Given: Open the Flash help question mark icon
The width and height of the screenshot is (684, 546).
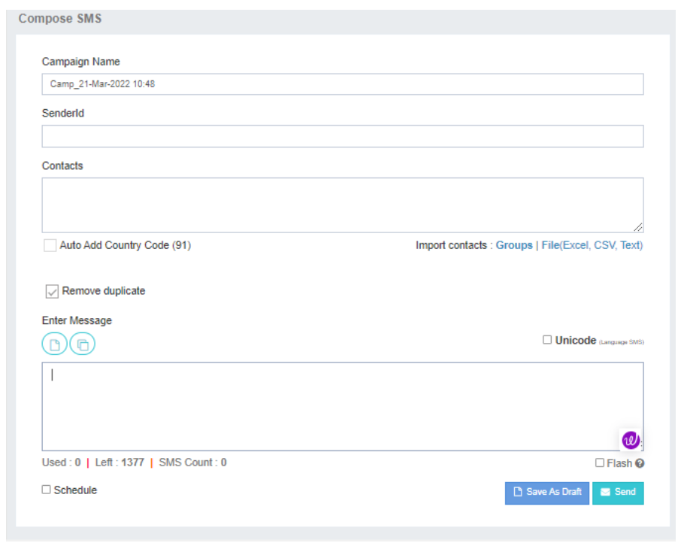Looking at the screenshot, I should click(638, 463).
